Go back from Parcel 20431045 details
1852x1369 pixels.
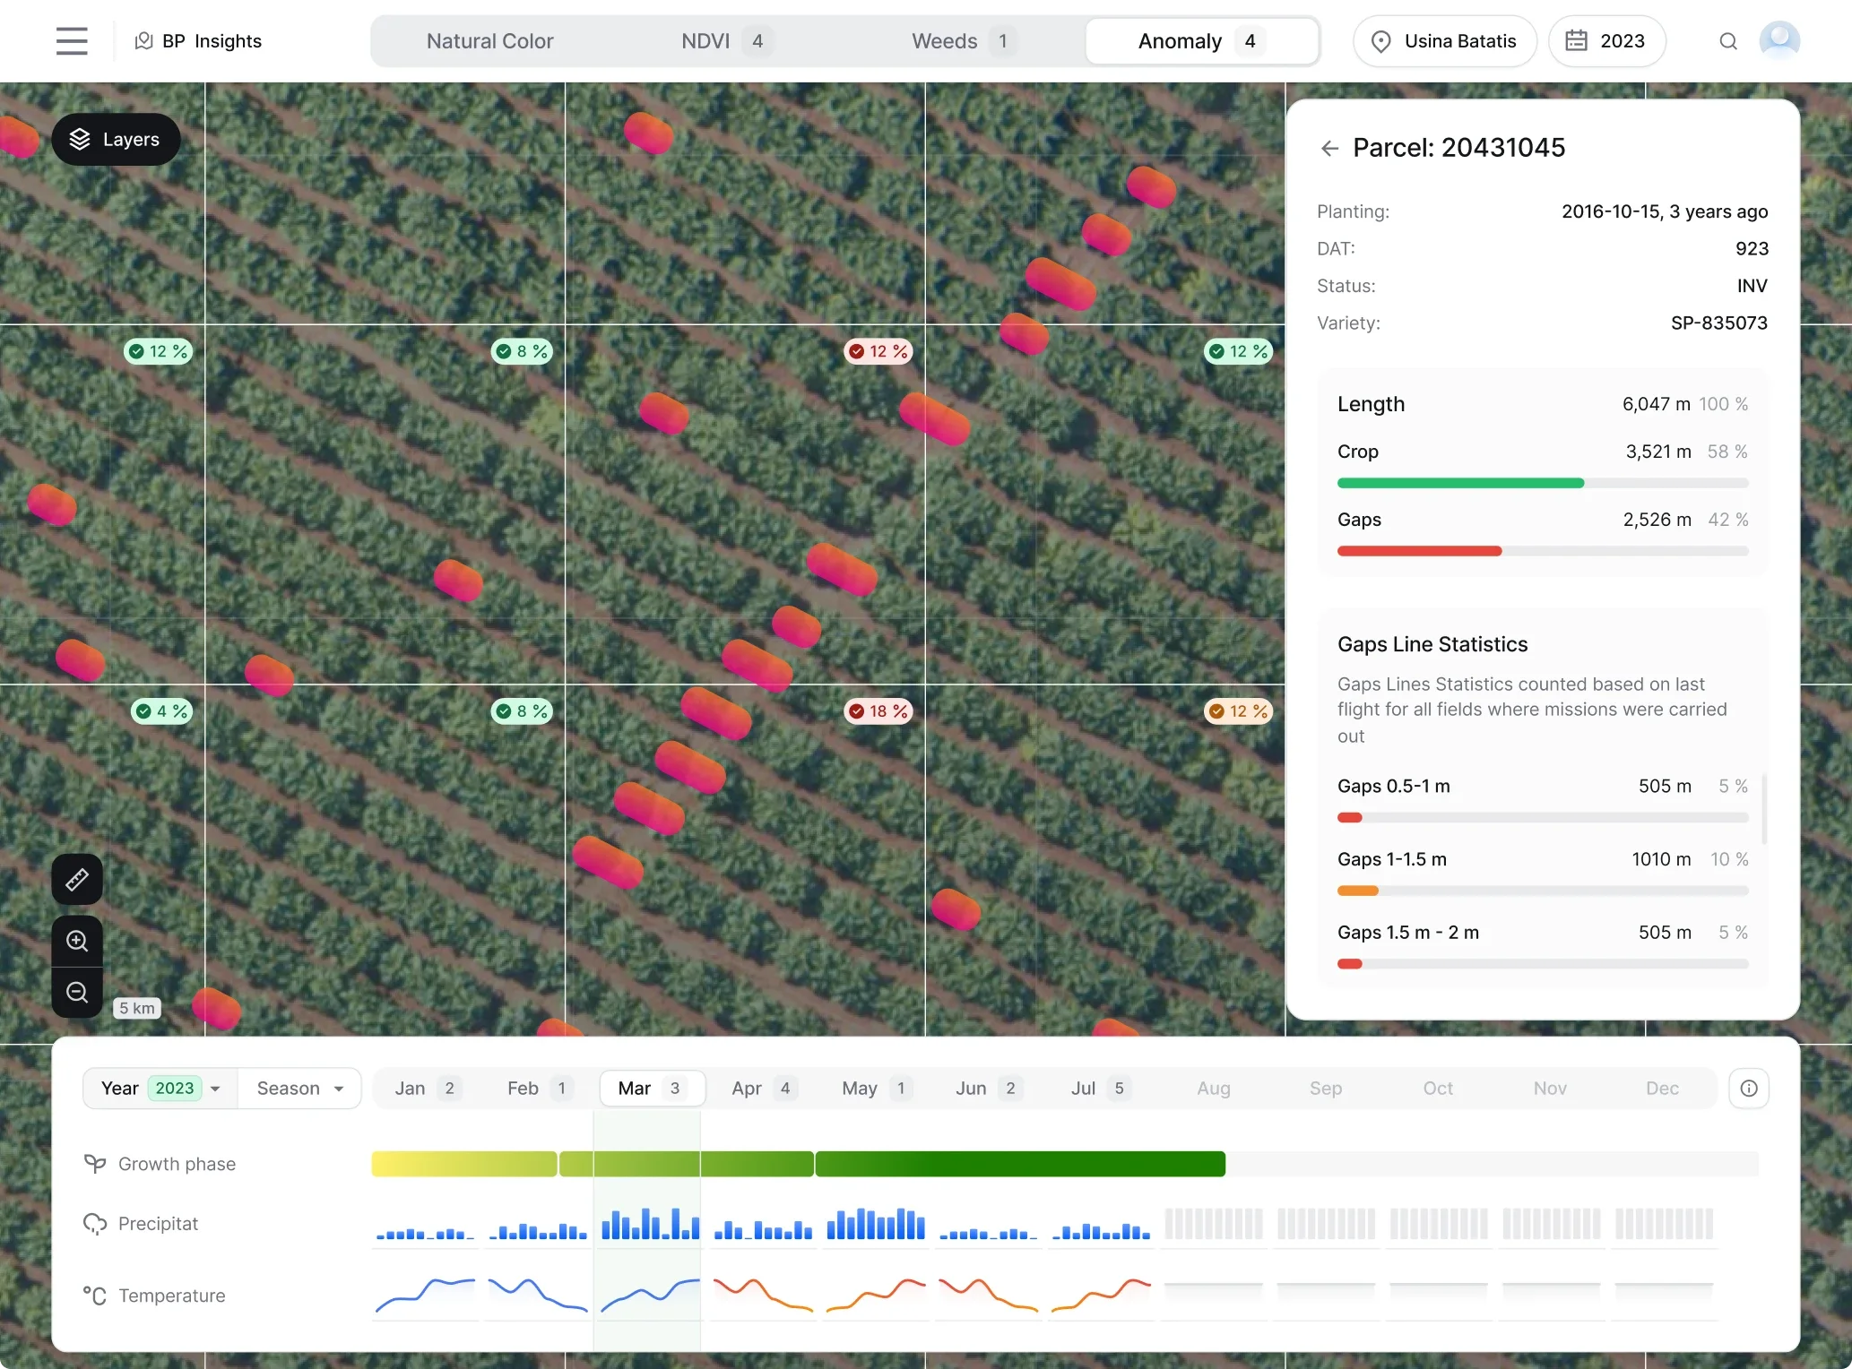pyautogui.click(x=1329, y=148)
